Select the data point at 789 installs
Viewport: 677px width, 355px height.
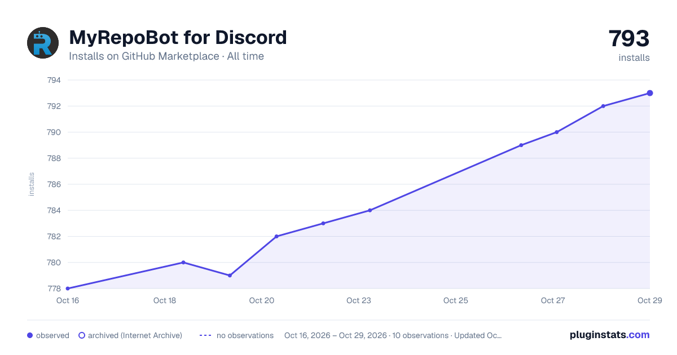[x=521, y=145]
